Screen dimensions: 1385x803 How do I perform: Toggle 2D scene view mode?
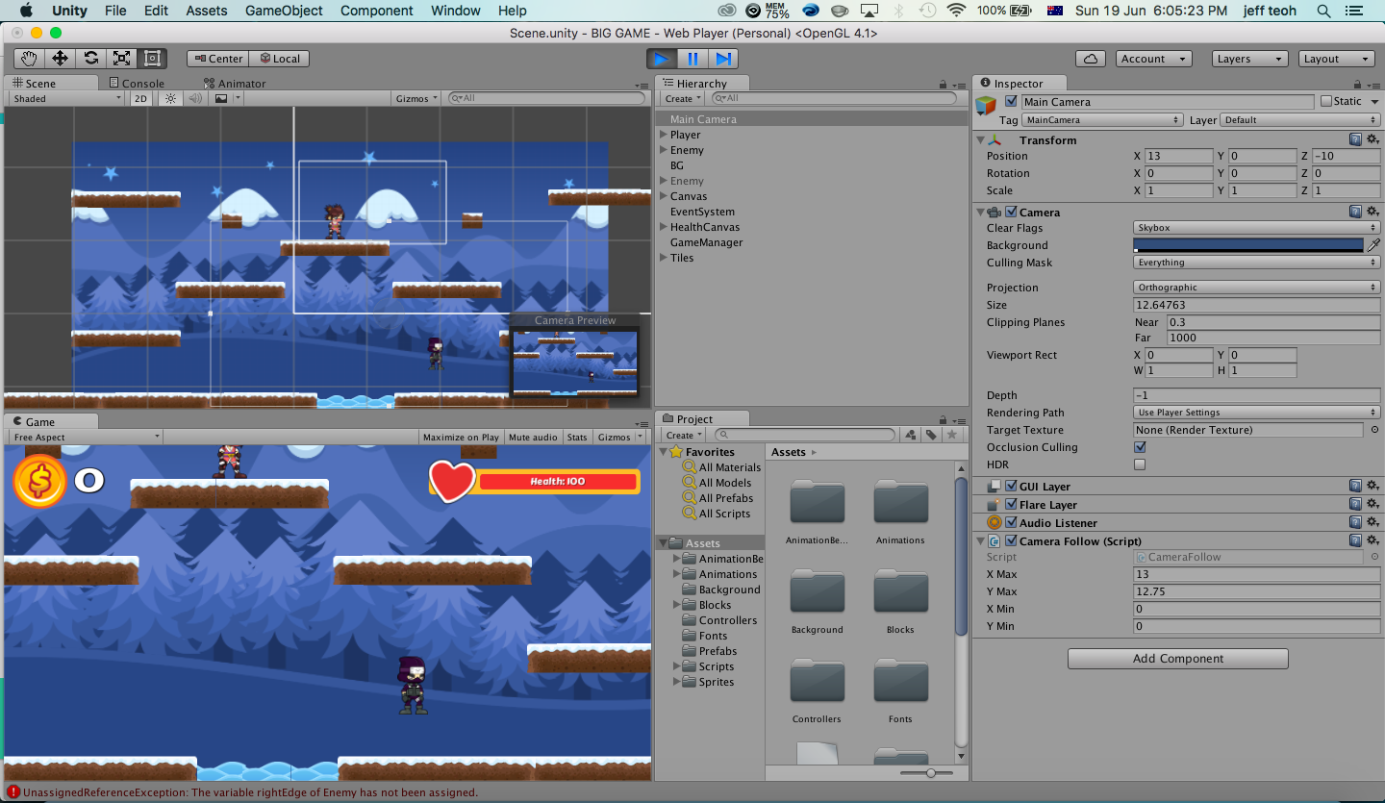tap(141, 98)
